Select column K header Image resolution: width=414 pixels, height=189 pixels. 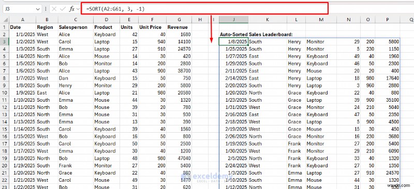point(268,20)
